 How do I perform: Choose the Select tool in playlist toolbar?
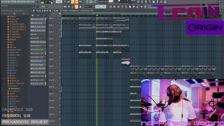(52, 11)
